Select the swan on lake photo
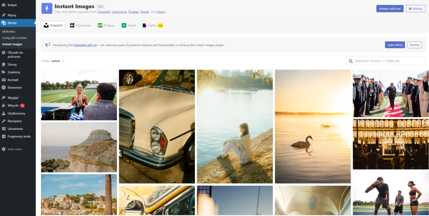Viewport: 429px width, 216px height. point(313,126)
